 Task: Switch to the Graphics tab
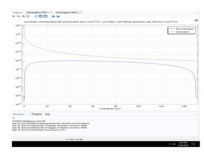[x=18, y=13]
